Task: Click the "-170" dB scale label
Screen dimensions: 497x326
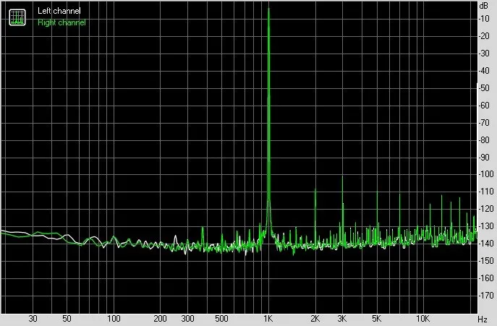Action: [486, 295]
